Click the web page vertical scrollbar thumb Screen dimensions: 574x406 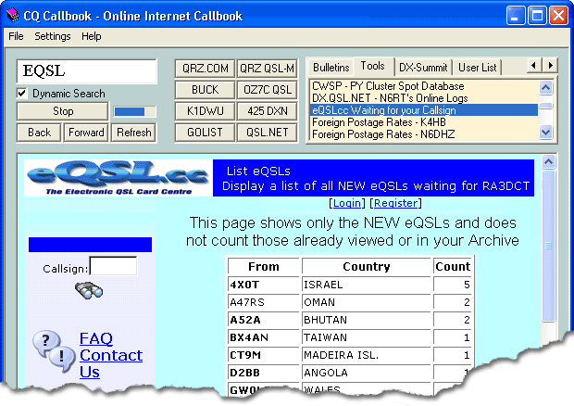click(548, 246)
